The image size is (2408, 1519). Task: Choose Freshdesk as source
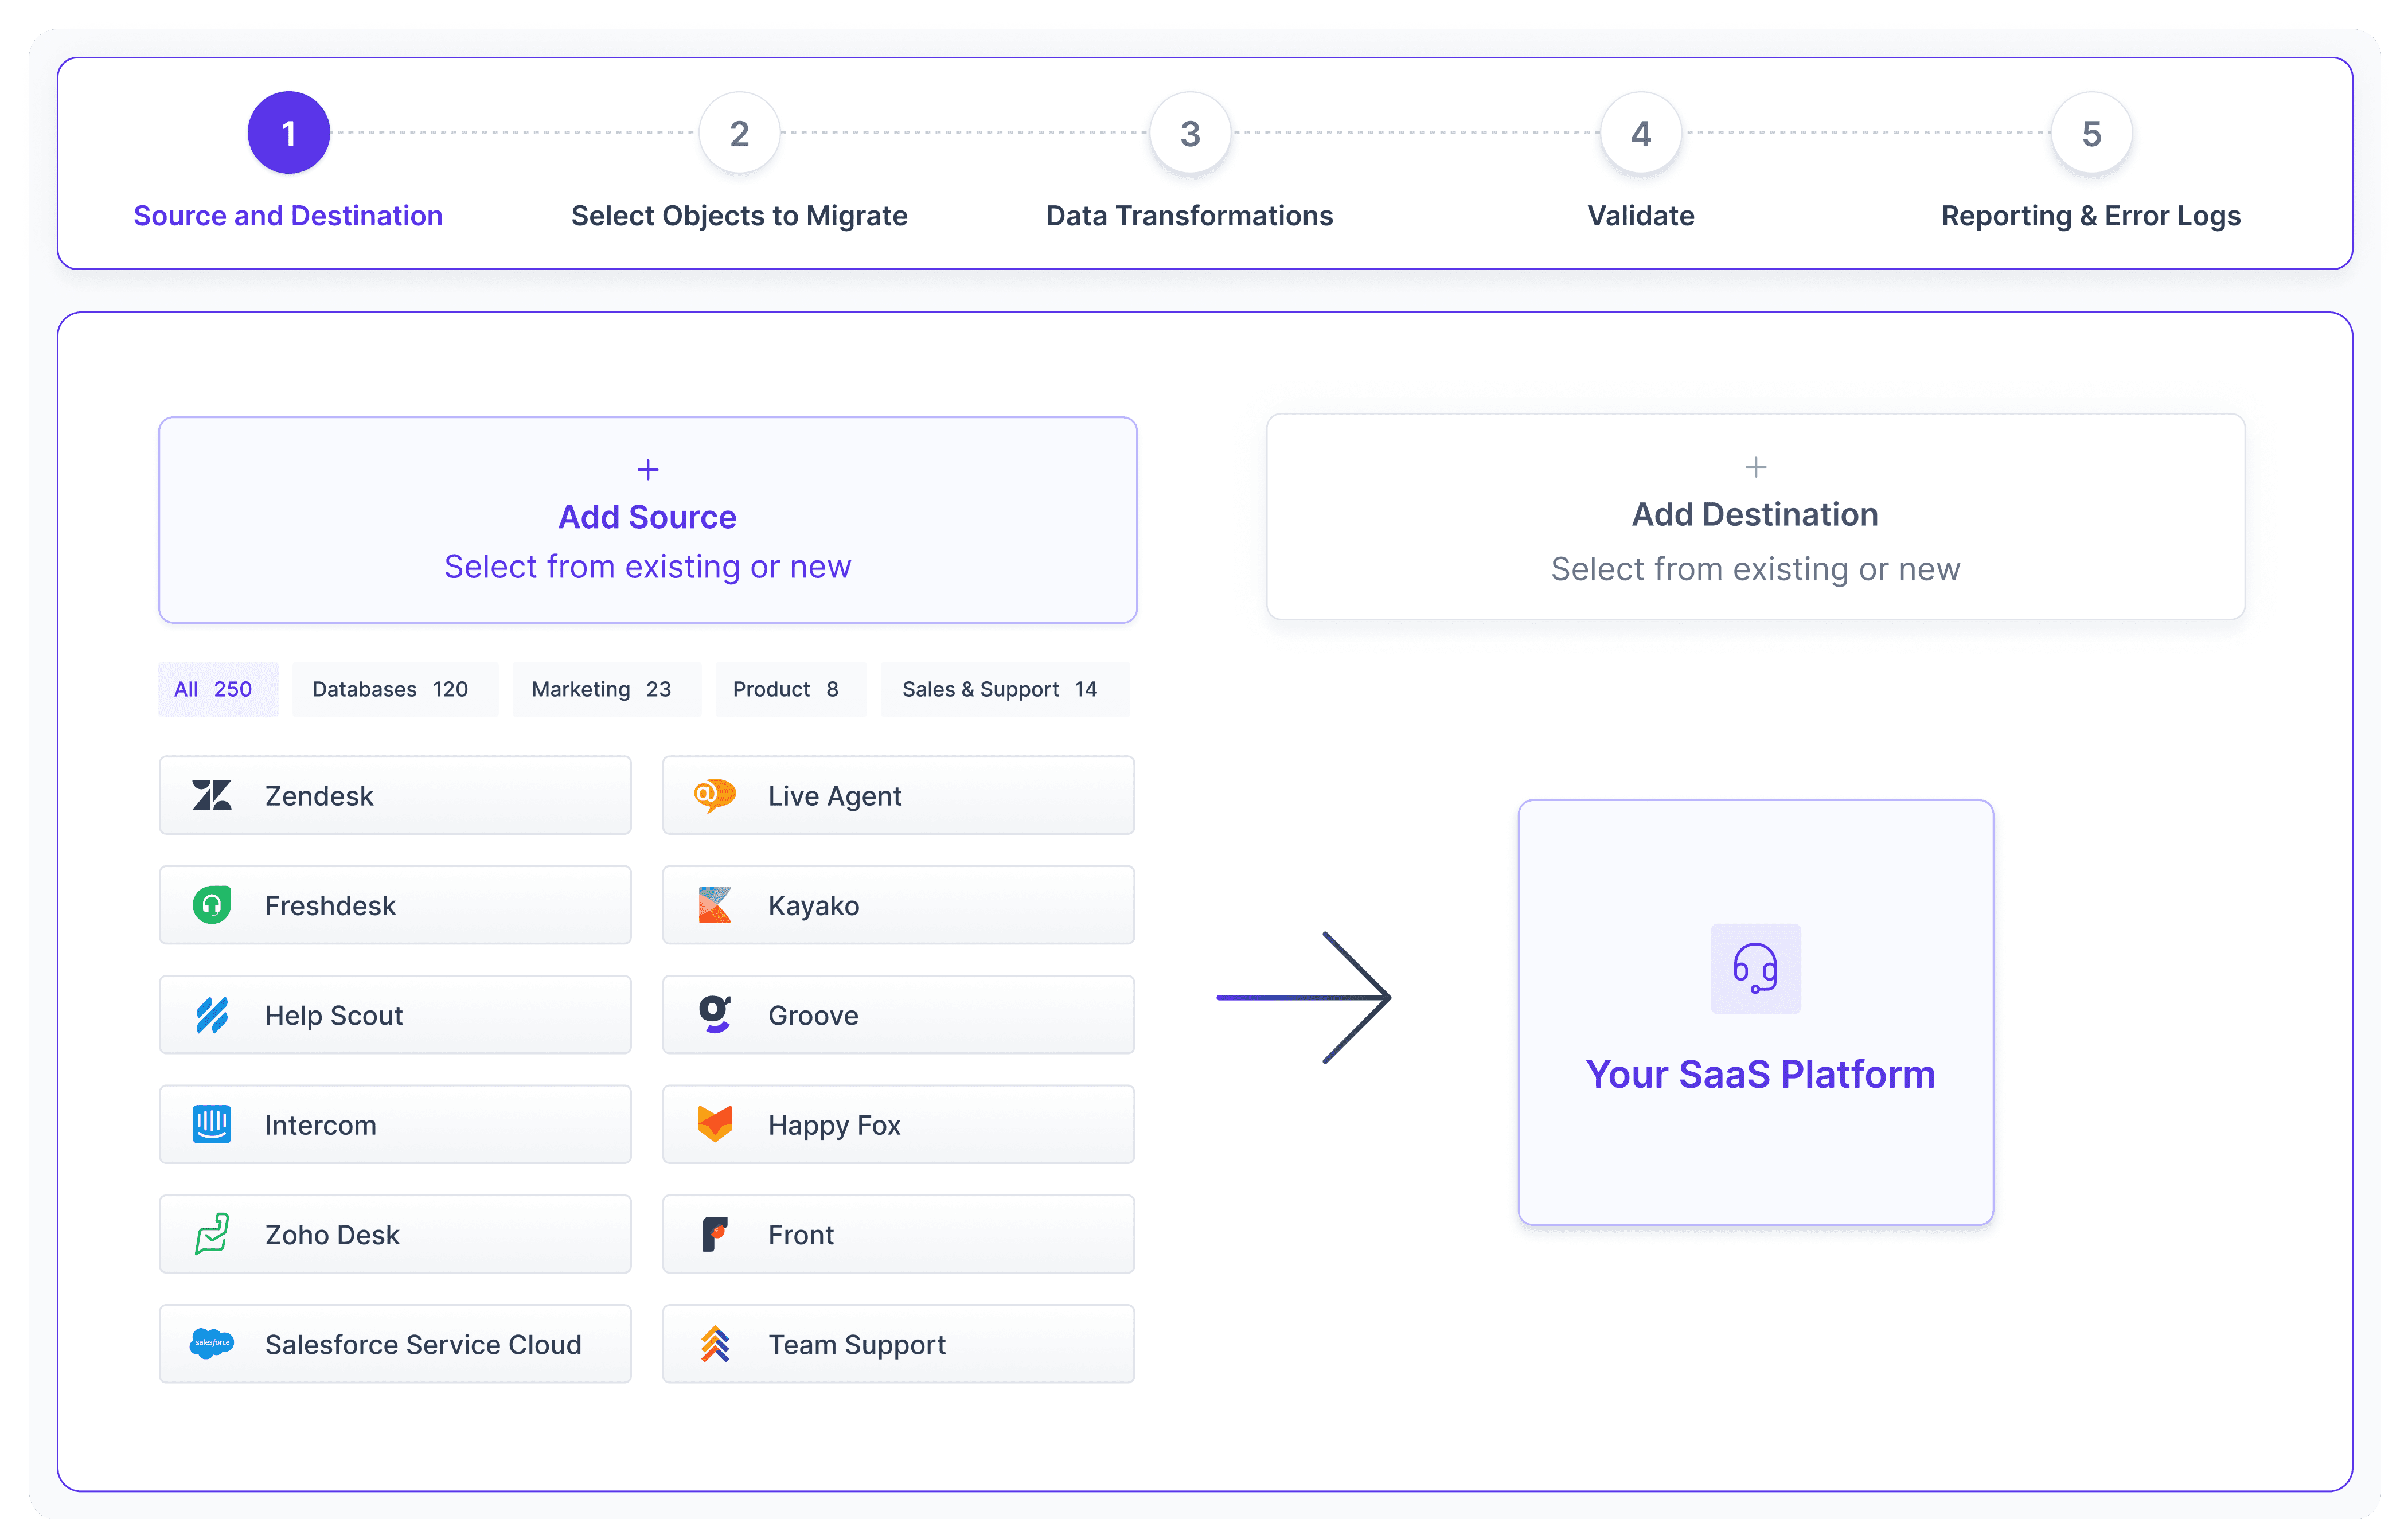(x=395, y=905)
